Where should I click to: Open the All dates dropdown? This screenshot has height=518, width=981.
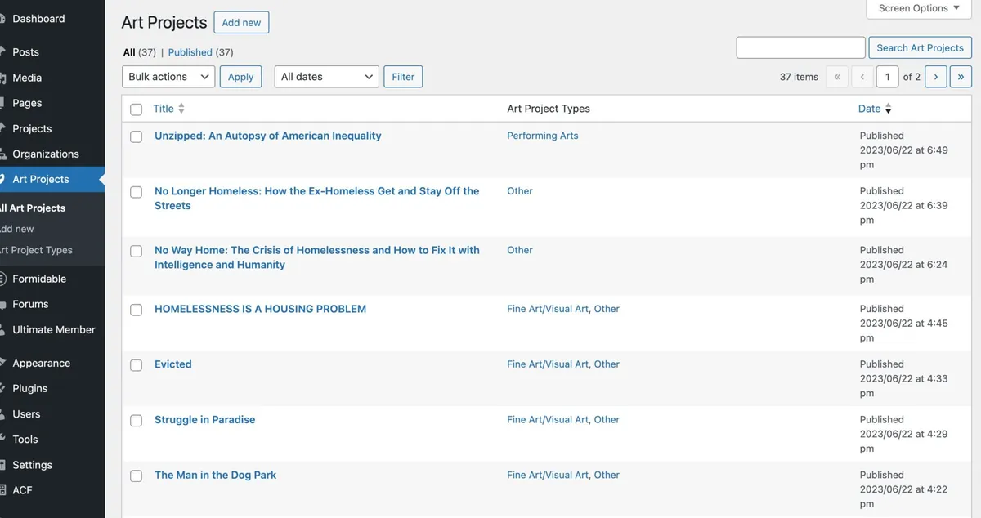[327, 77]
